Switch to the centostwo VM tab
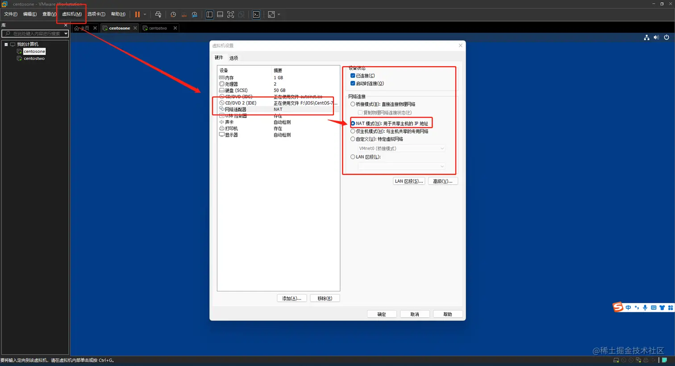Image resolution: width=675 pixels, height=366 pixels. [158, 28]
